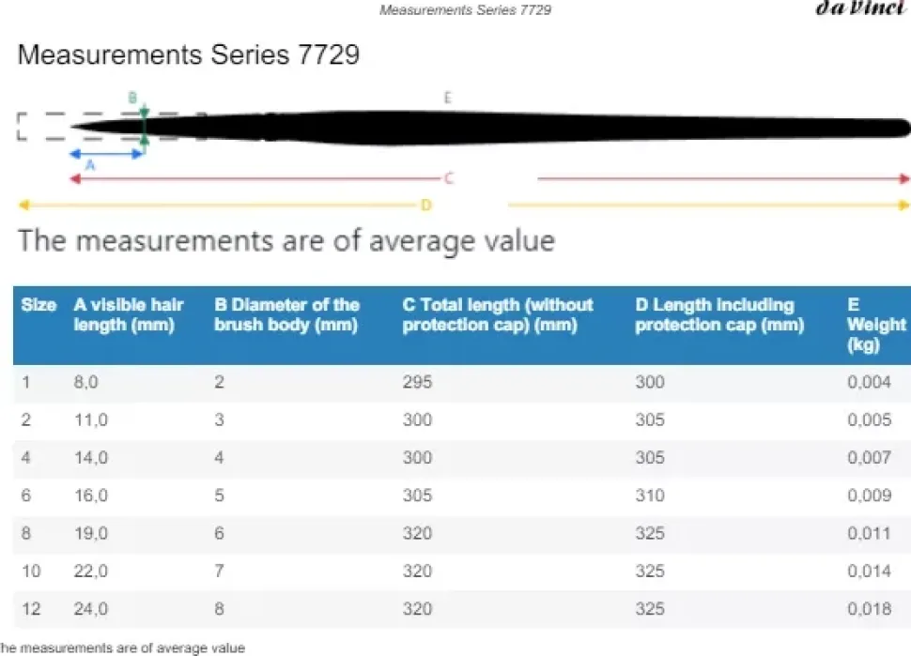Click the E label above brush
Image resolution: width=911 pixels, height=656 pixels.
coord(447,98)
